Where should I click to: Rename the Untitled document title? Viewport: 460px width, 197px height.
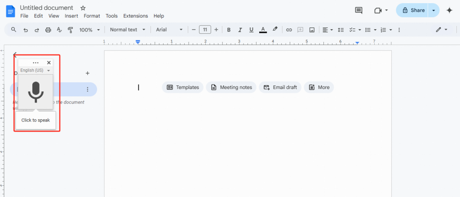click(x=46, y=8)
